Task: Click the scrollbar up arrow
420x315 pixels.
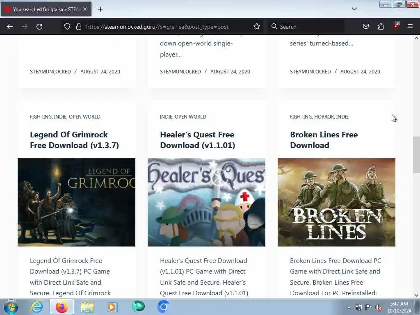Action: coord(416,38)
